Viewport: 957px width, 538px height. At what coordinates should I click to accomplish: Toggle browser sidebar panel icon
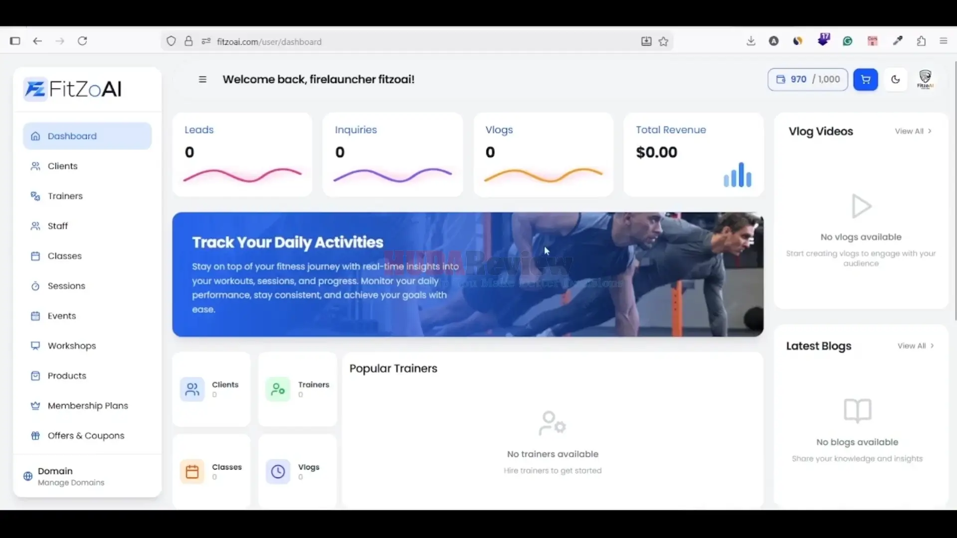(15, 41)
